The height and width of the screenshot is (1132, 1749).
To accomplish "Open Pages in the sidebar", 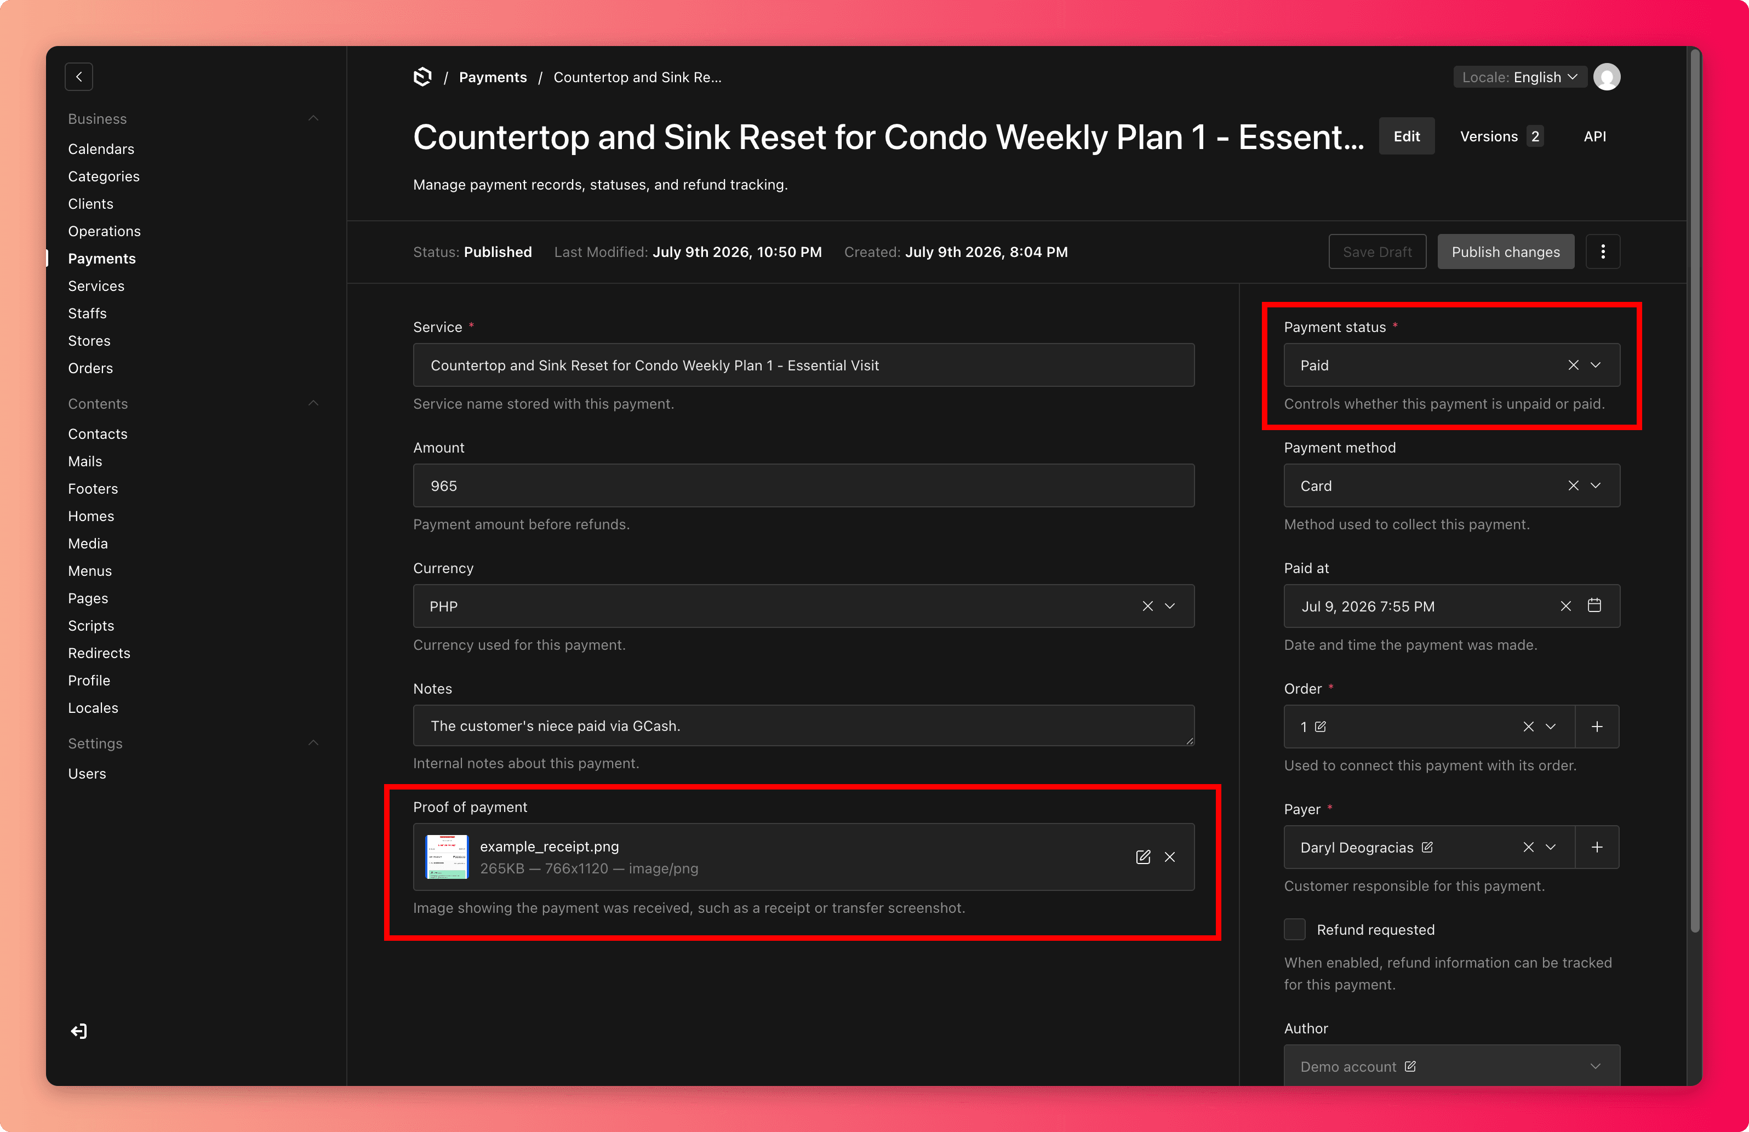I will click(88, 598).
